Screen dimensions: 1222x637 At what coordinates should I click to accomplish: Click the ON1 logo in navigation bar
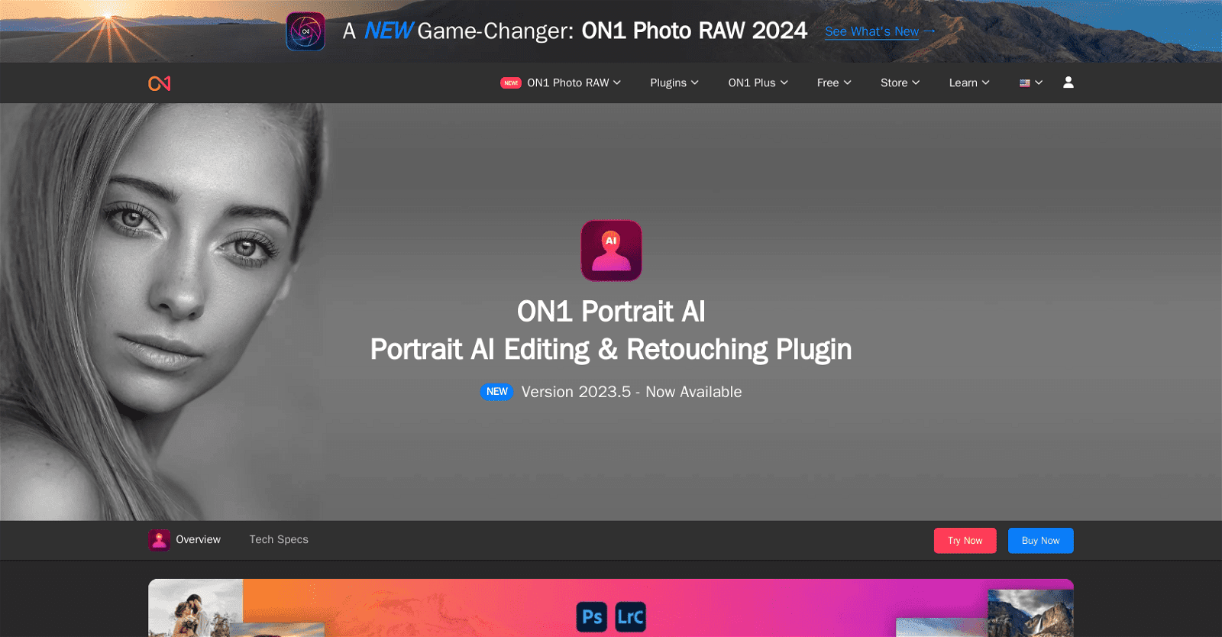159,83
